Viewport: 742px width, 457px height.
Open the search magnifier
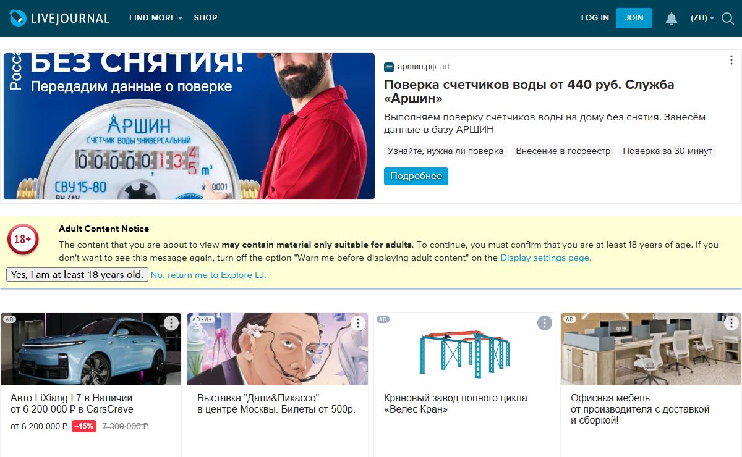click(727, 19)
